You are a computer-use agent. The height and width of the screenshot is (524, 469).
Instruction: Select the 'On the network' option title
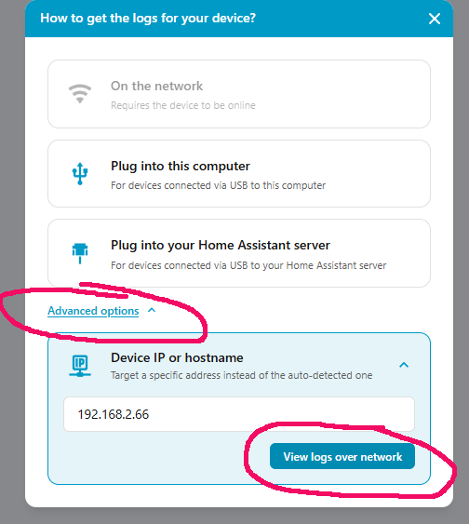click(x=156, y=87)
